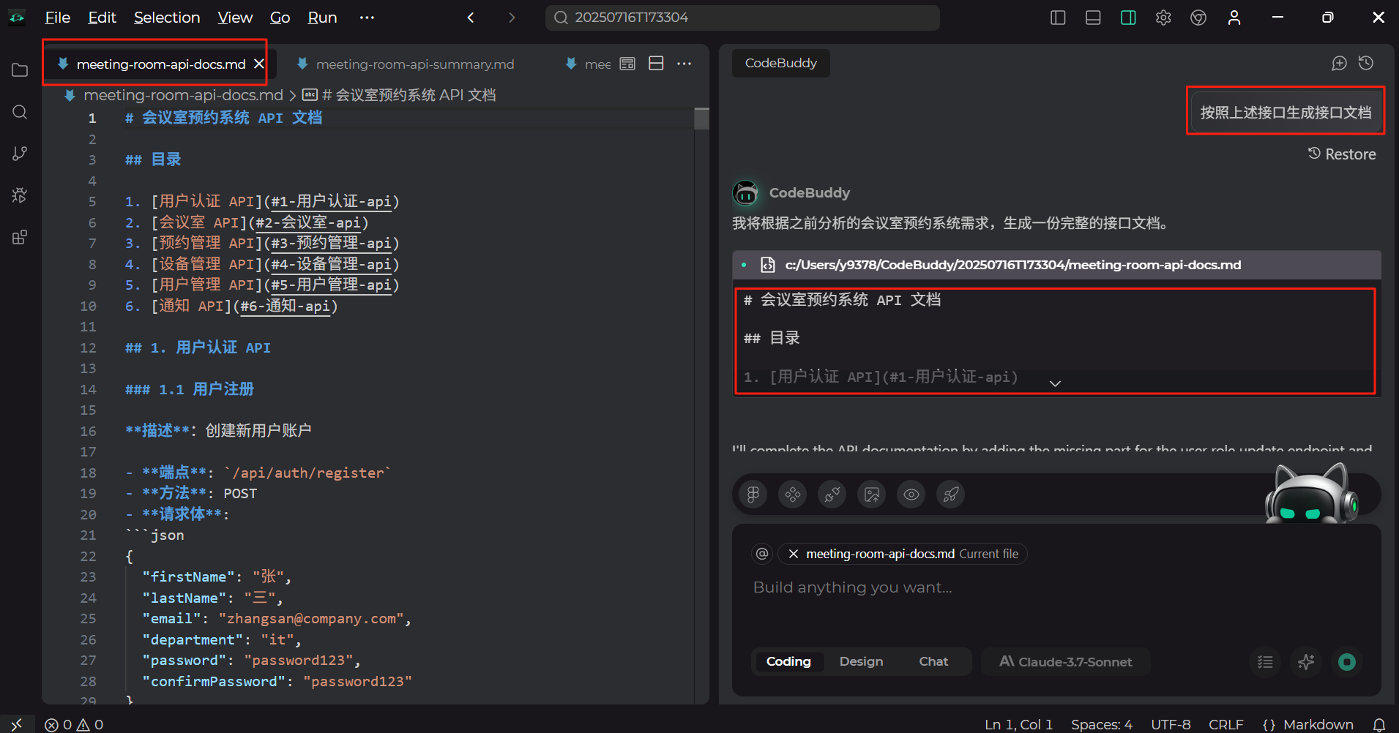Screen dimensions: 1399x733
Task: Change indentation via Spaces: 4
Action: (1102, 724)
